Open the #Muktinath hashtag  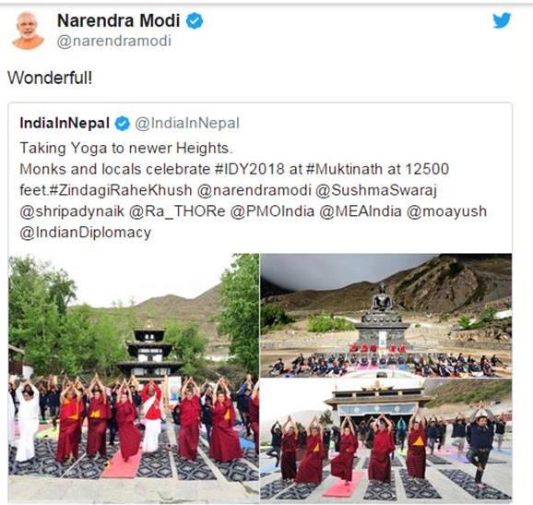point(344,169)
